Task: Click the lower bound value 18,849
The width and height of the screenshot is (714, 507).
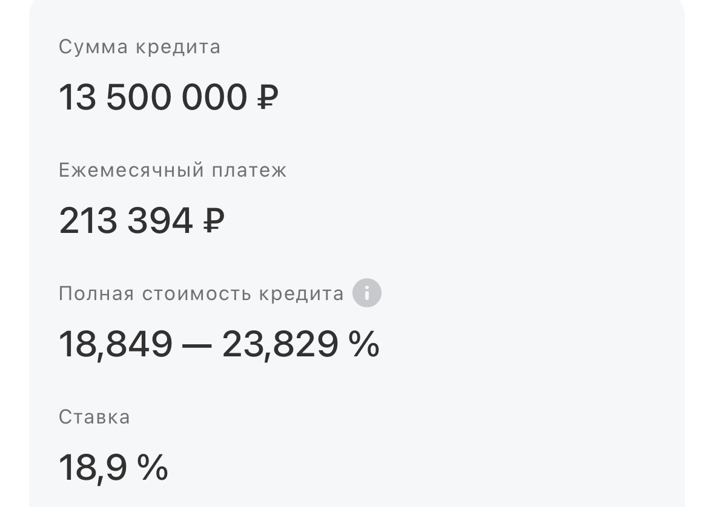Action: point(116,344)
